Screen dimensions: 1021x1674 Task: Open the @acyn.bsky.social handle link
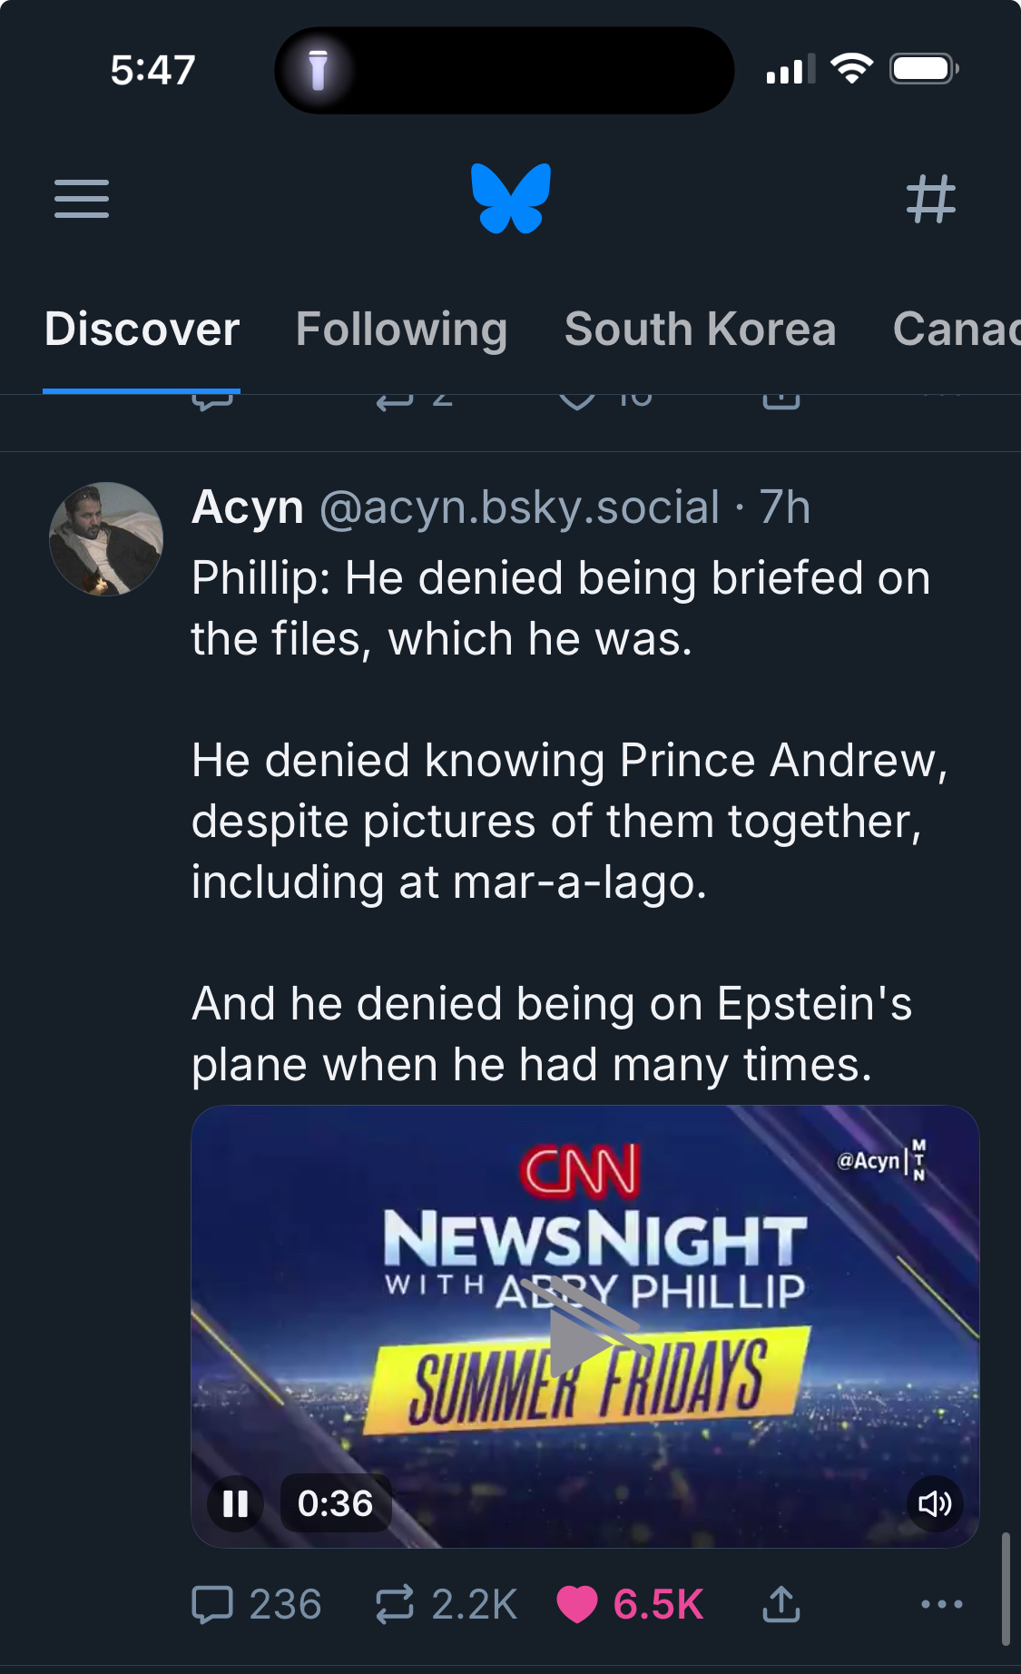tap(519, 507)
